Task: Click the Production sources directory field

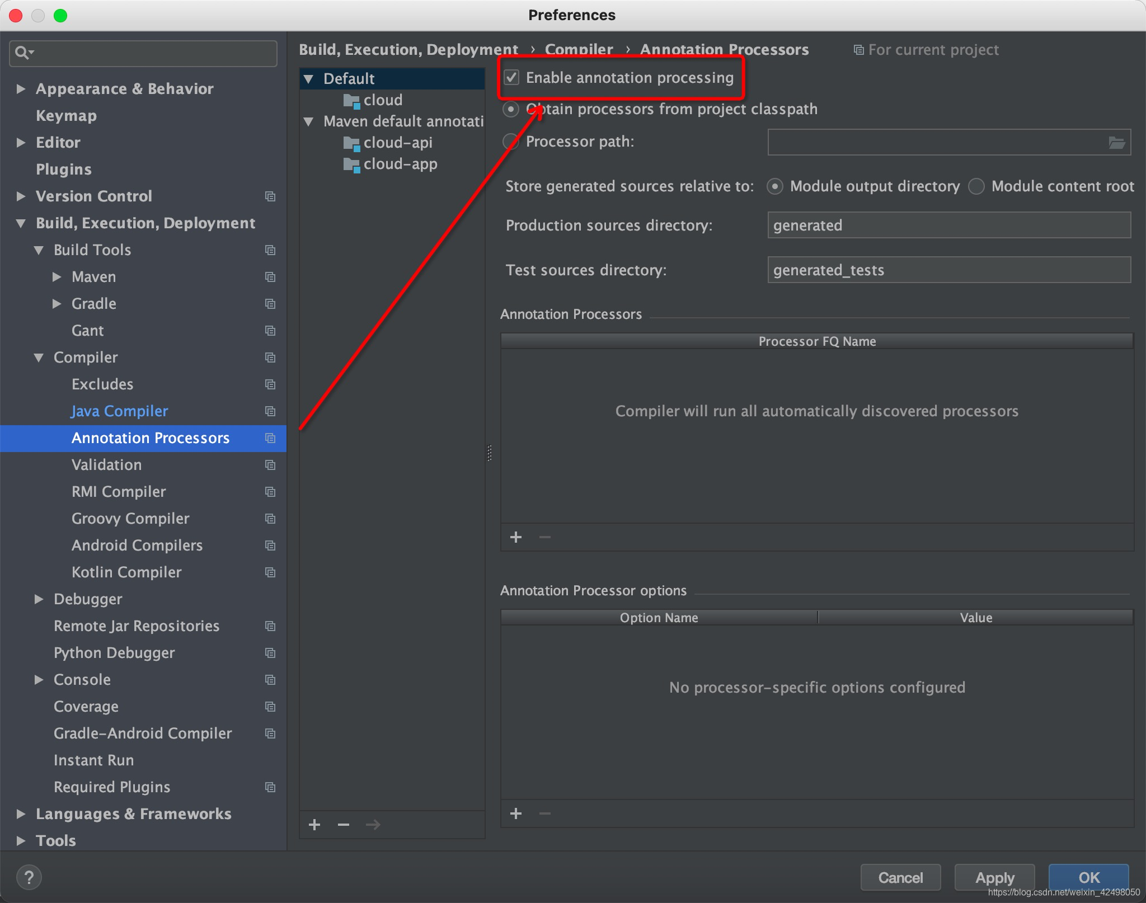Action: tap(948, 225)
